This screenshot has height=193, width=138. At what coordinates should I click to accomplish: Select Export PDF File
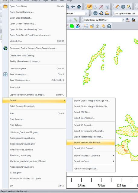tap(91, 112)
